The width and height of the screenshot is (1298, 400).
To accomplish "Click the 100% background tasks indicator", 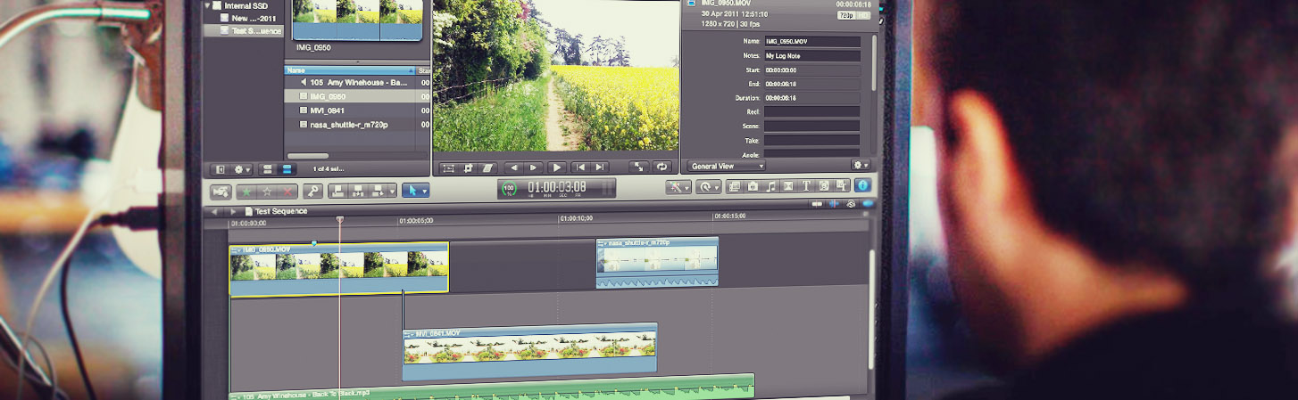I will 509,188.
